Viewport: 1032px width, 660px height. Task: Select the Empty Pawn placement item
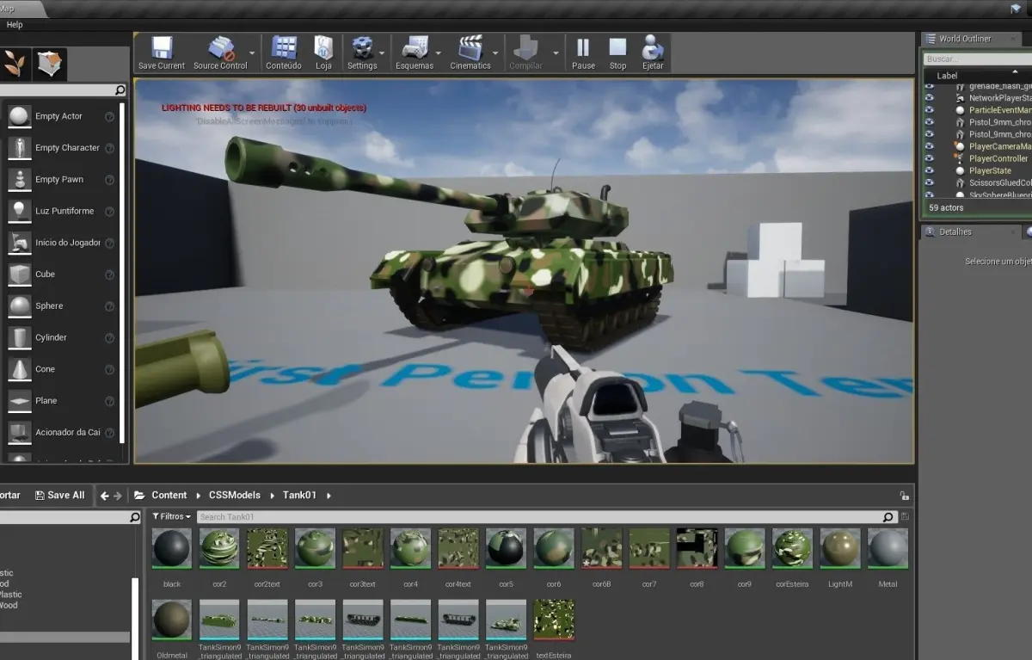tap(60, 180)
